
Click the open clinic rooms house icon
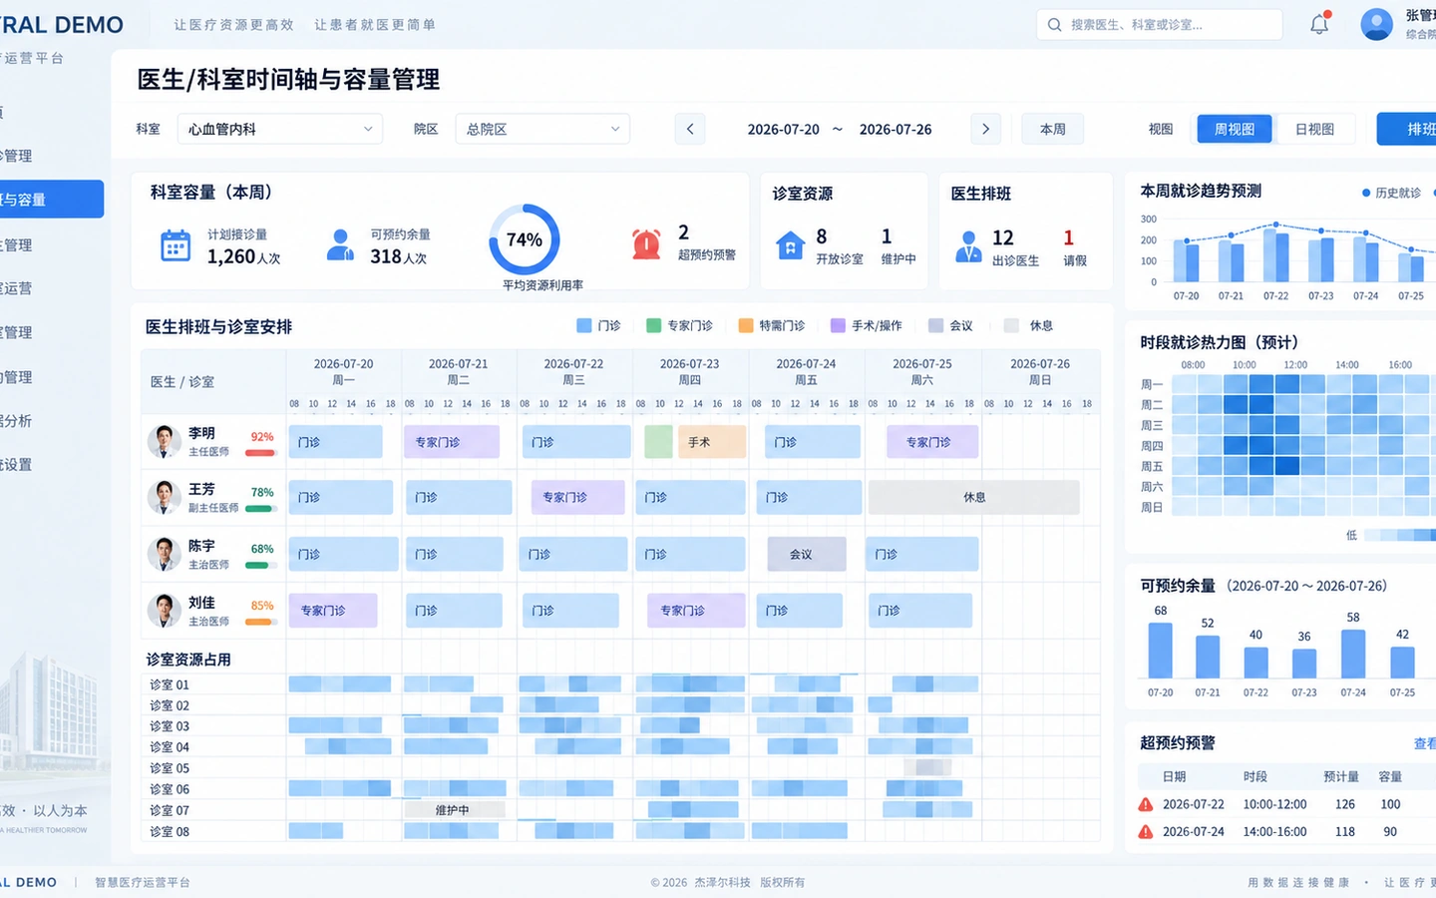click(x=790, y=244)
